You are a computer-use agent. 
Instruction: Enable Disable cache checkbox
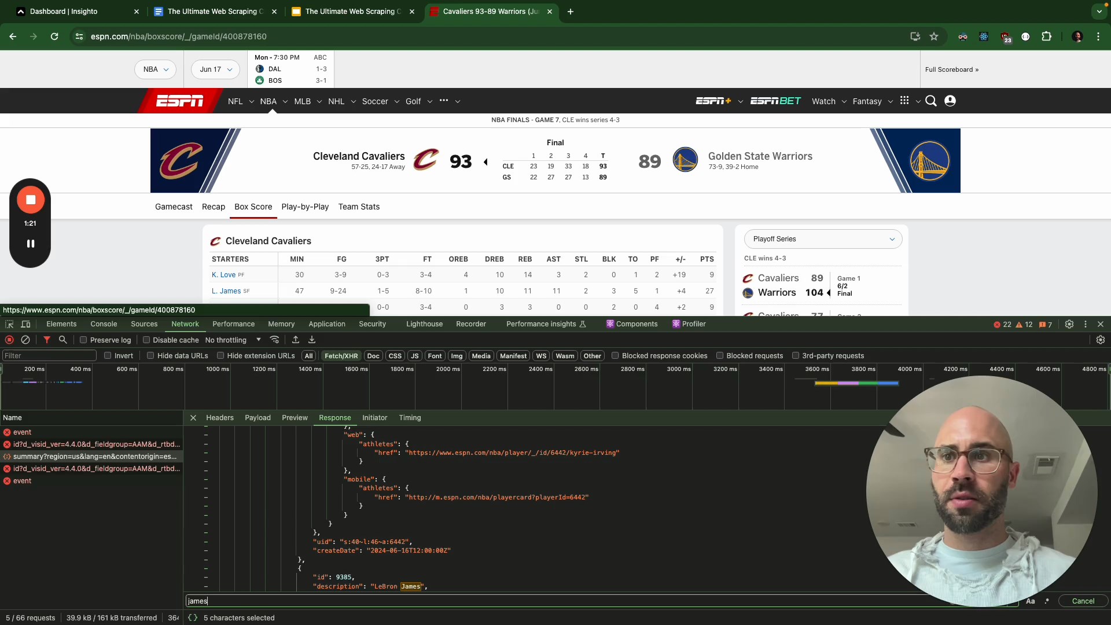146,340
